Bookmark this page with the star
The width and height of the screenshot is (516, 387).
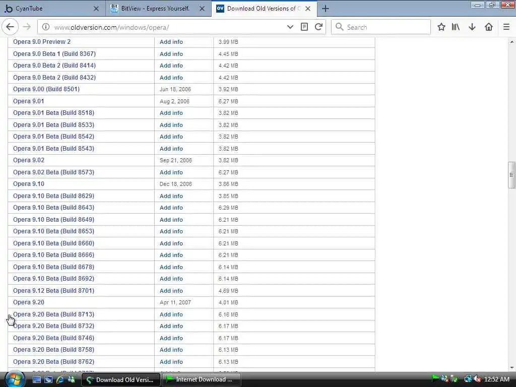(x=441, y=27)
